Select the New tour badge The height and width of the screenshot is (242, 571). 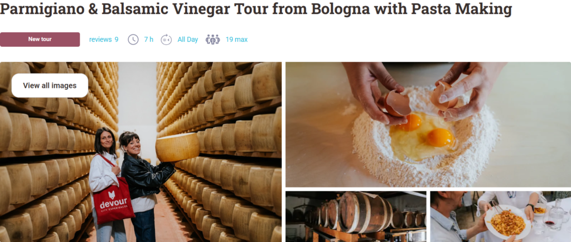(40, 39)
